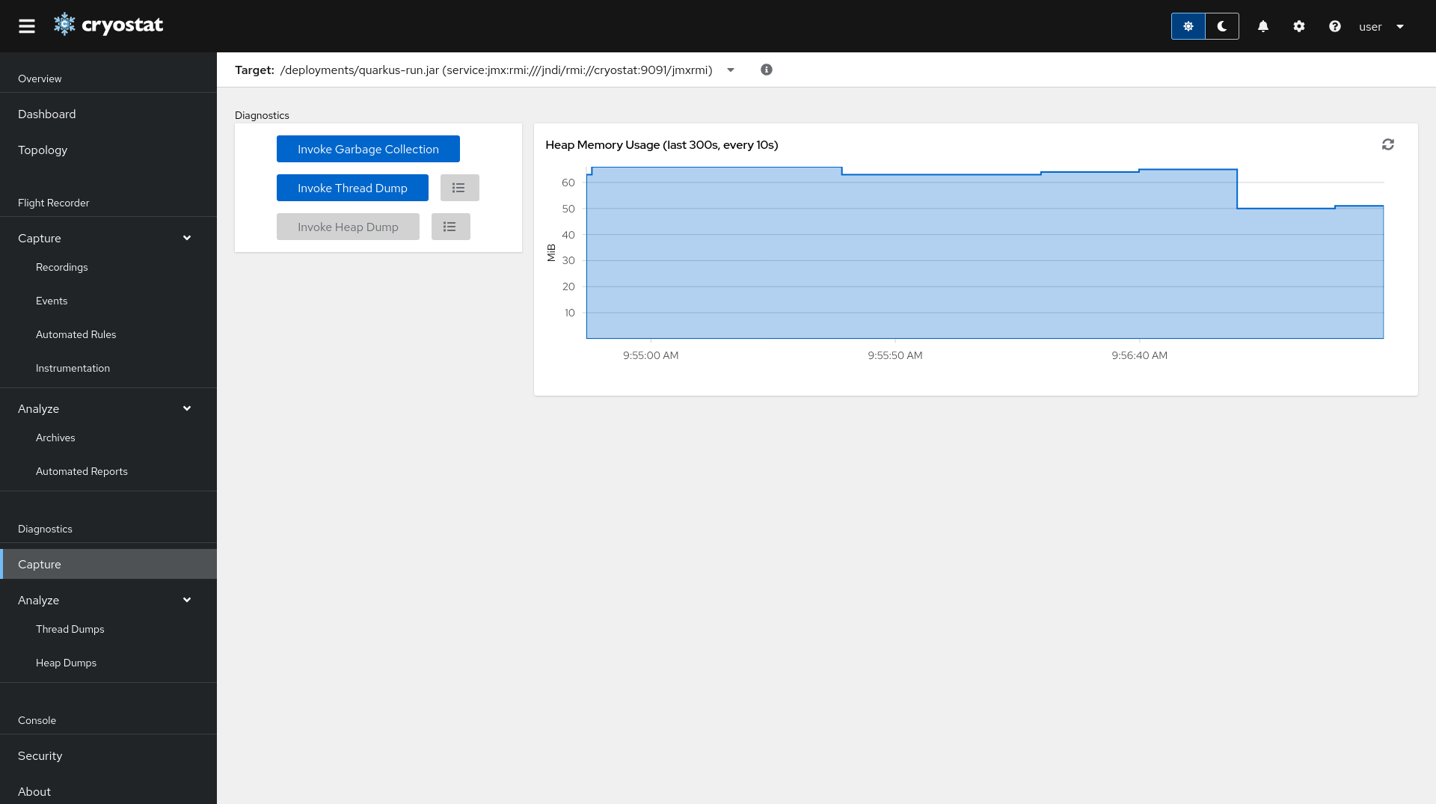Toggle the hamburger navigation menu
Screen dimensions: 1436x804
[x=27, y=26]
